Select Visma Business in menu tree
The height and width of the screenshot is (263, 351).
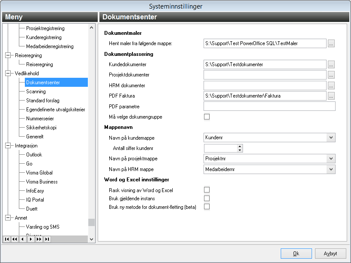[42, 182]
